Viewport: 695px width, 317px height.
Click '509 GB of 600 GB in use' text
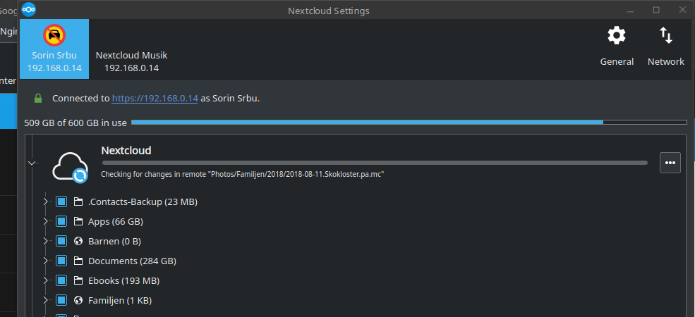75,123
